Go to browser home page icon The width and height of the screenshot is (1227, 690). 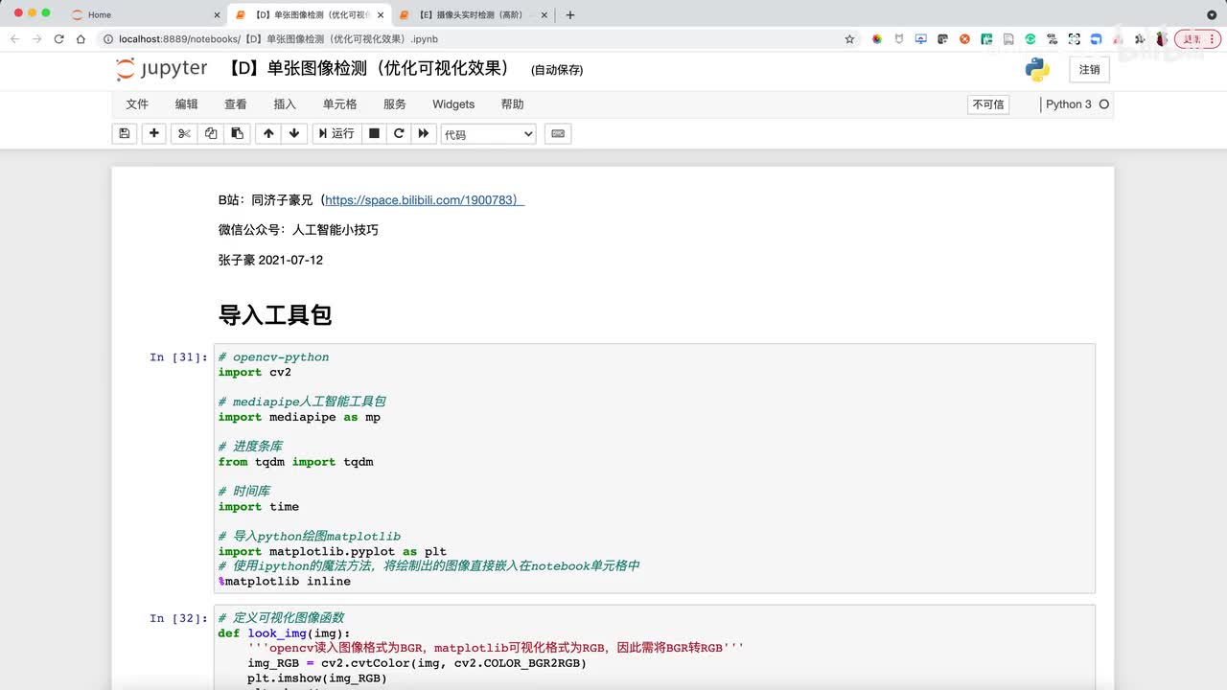pos(81,39)
